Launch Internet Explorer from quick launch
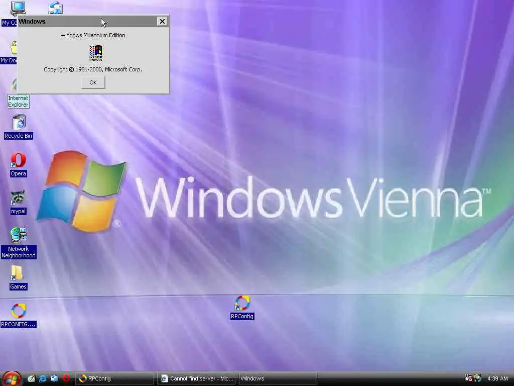This screenshot has width=514, height=386. (43, 378)
